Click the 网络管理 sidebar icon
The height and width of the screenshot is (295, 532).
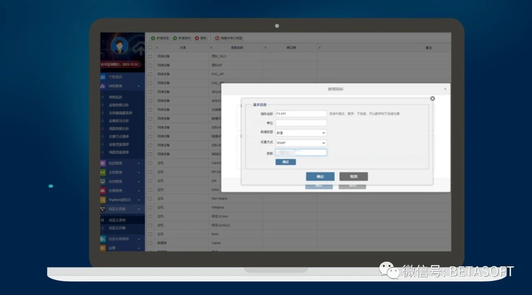click(103, 86)
